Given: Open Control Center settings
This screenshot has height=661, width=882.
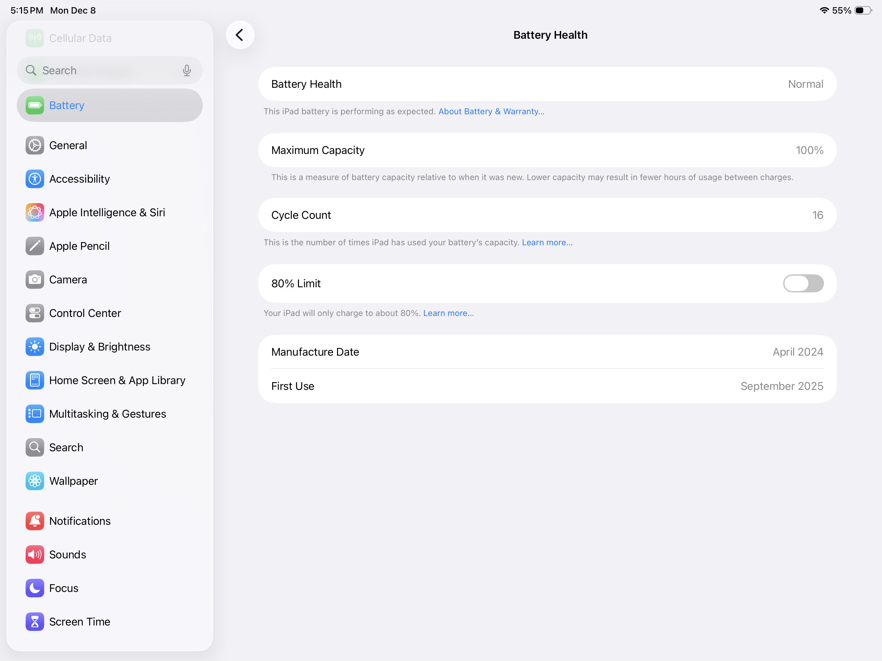Looking at the screenshot, I should click(85, 313).
